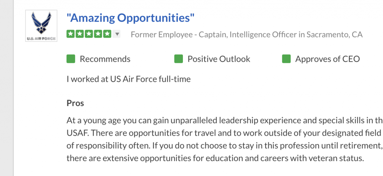
Task: Select the "Approves of CEO" label text
Action: 327,59
